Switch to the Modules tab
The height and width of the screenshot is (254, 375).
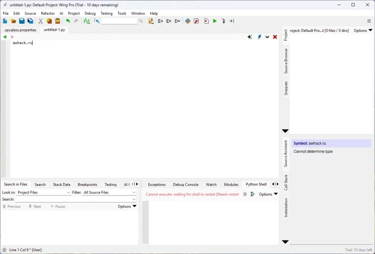point(231,184)
